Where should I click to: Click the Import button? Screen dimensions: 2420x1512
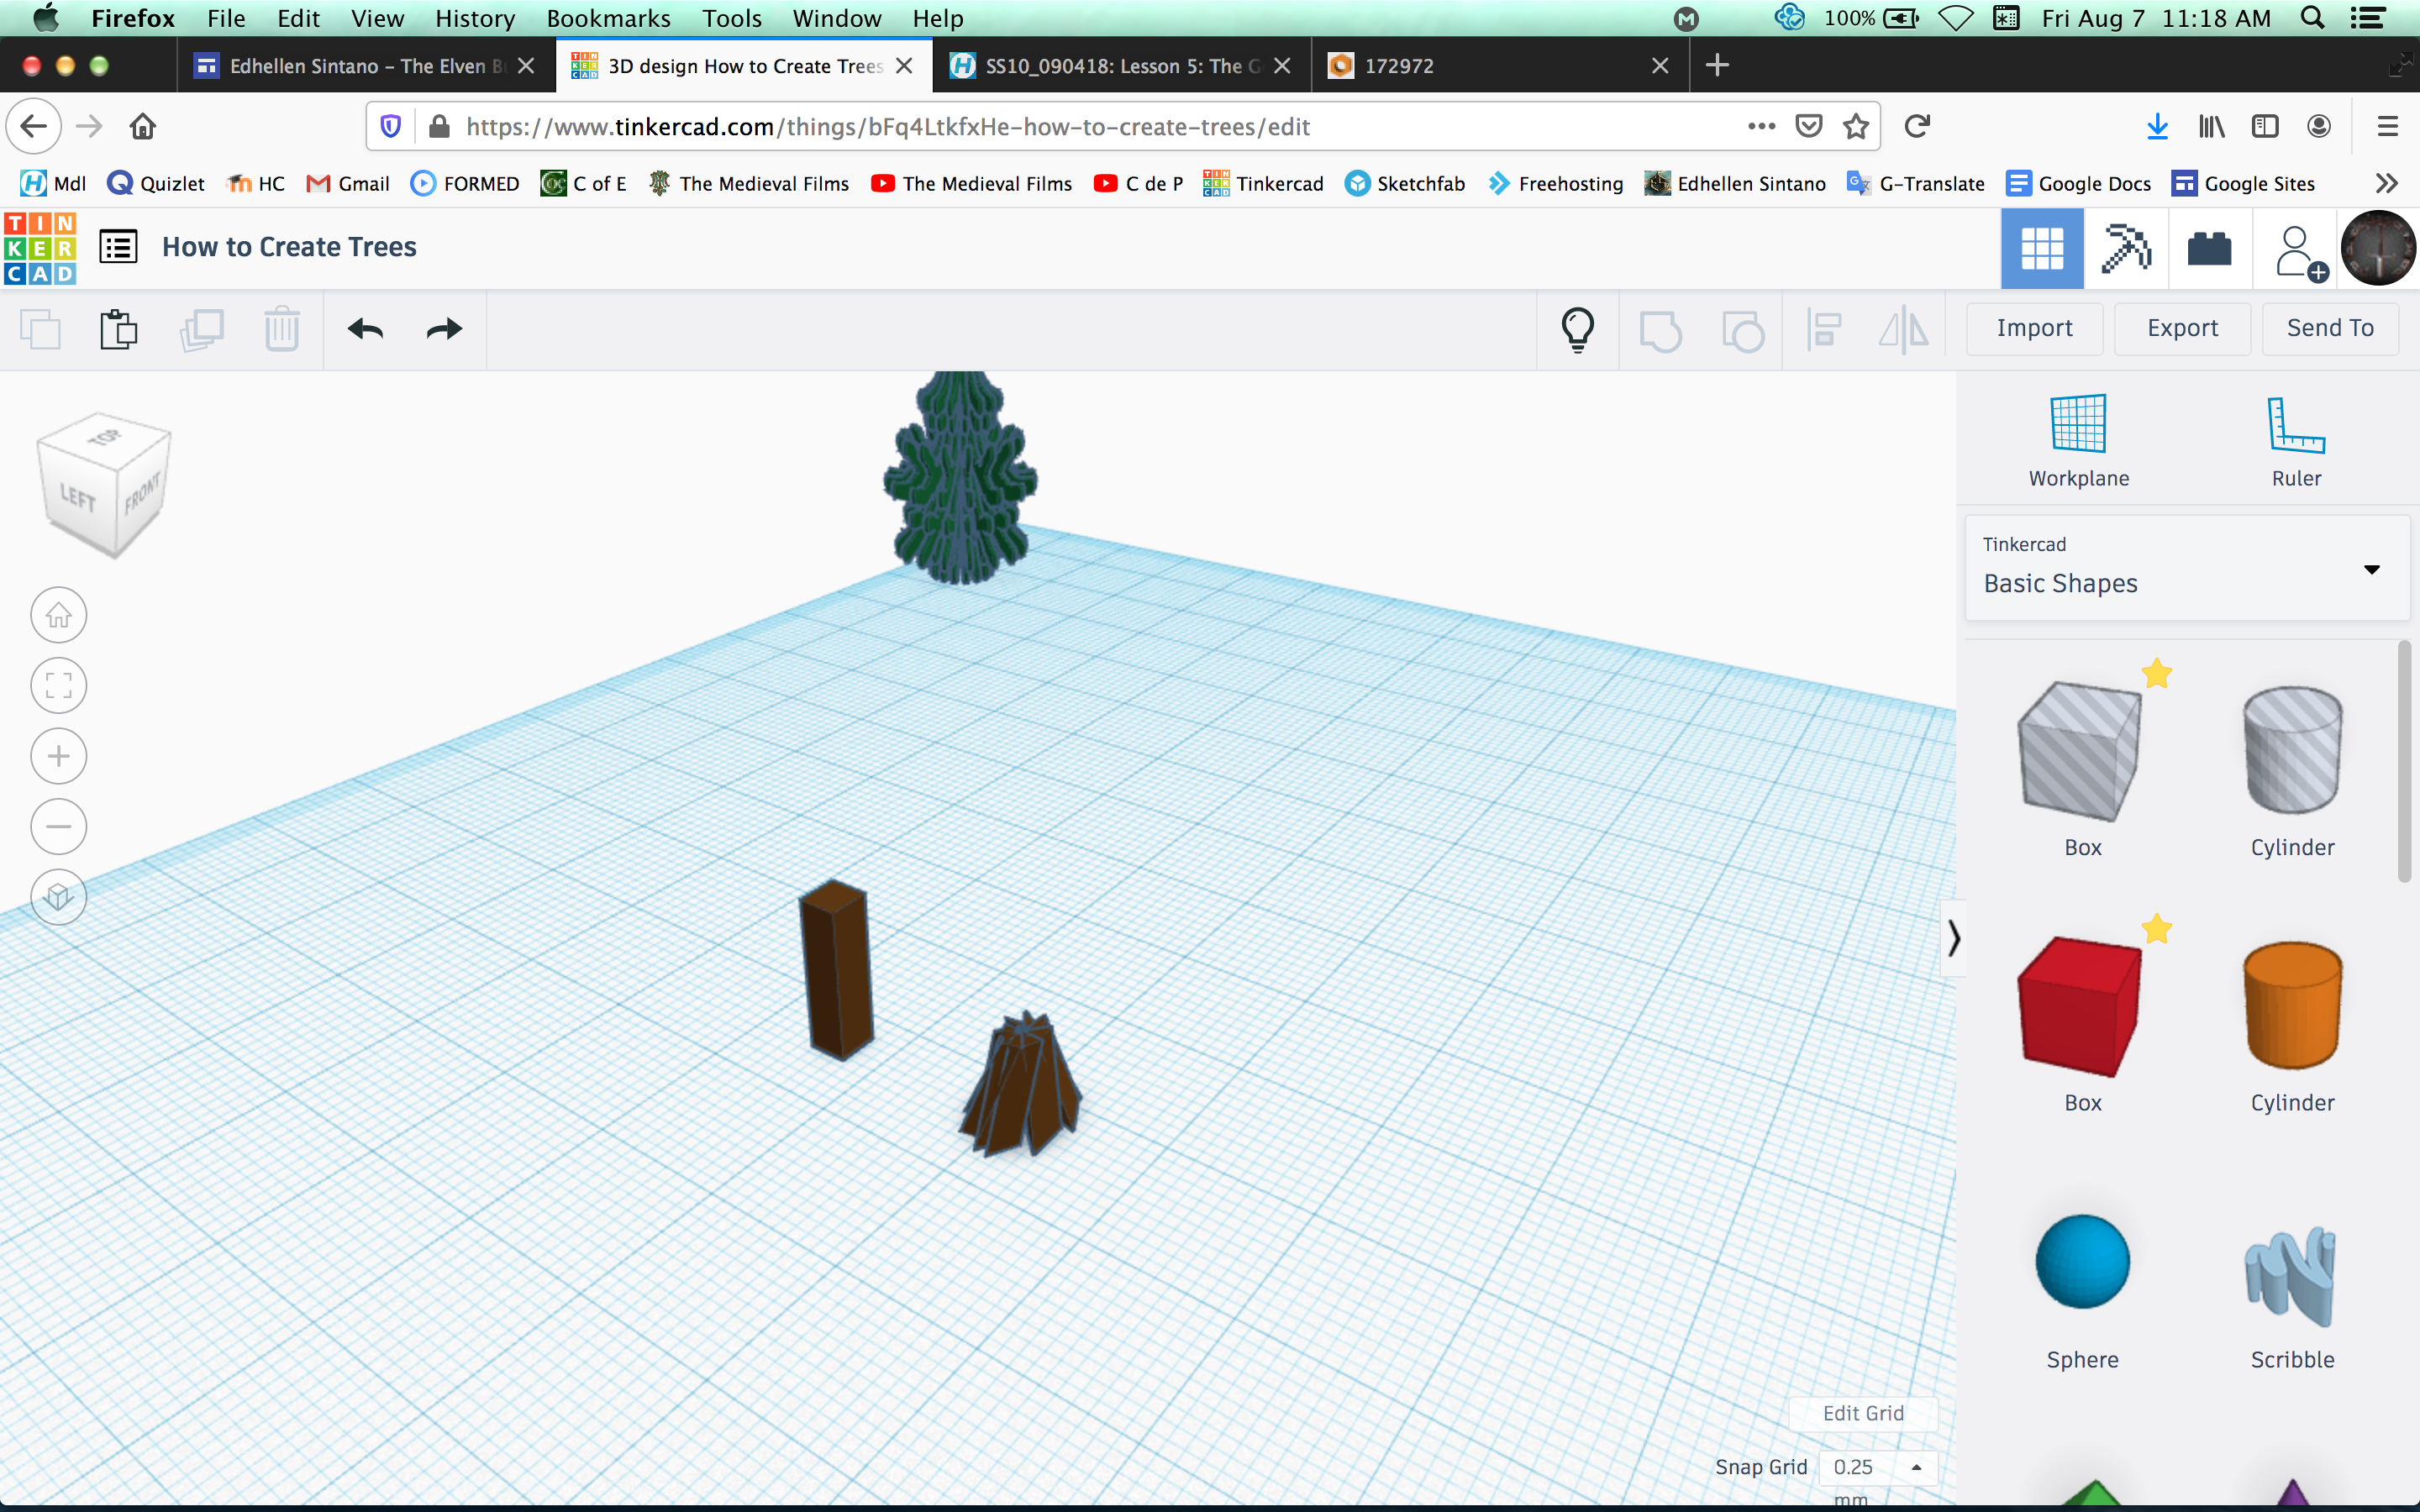click(2034, 328)
